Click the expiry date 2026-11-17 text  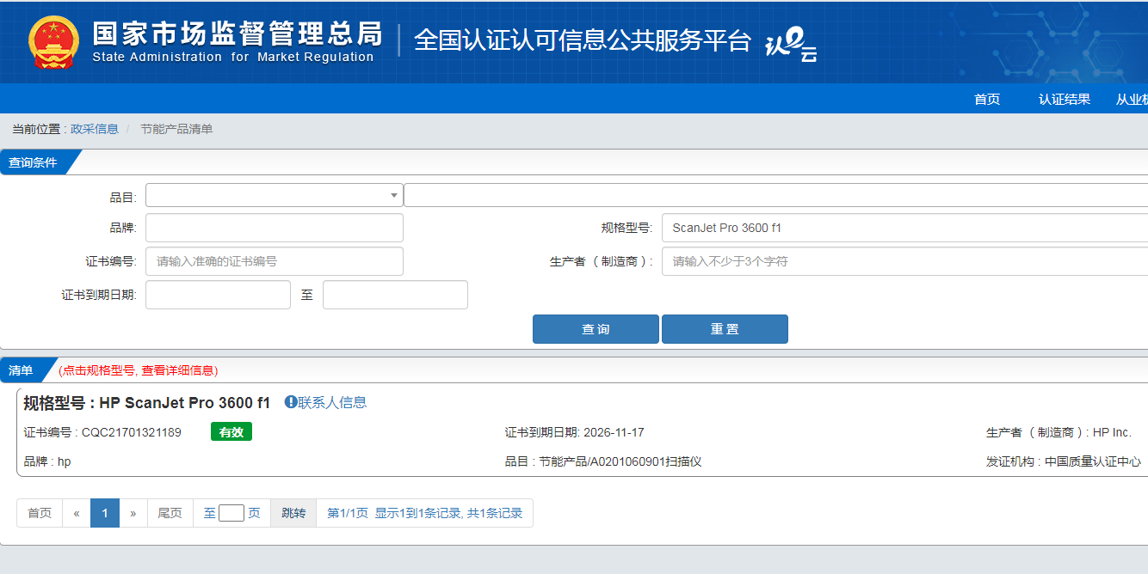pyautogui.click(x=614, y=432)
